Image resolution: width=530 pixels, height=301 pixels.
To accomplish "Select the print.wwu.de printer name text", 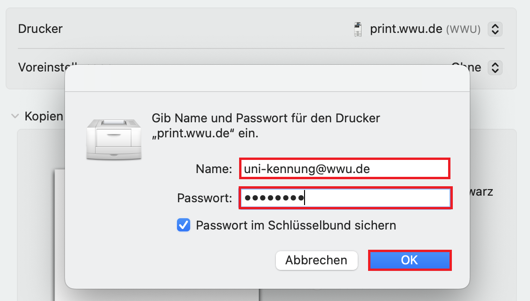I will tap(406, 29).
